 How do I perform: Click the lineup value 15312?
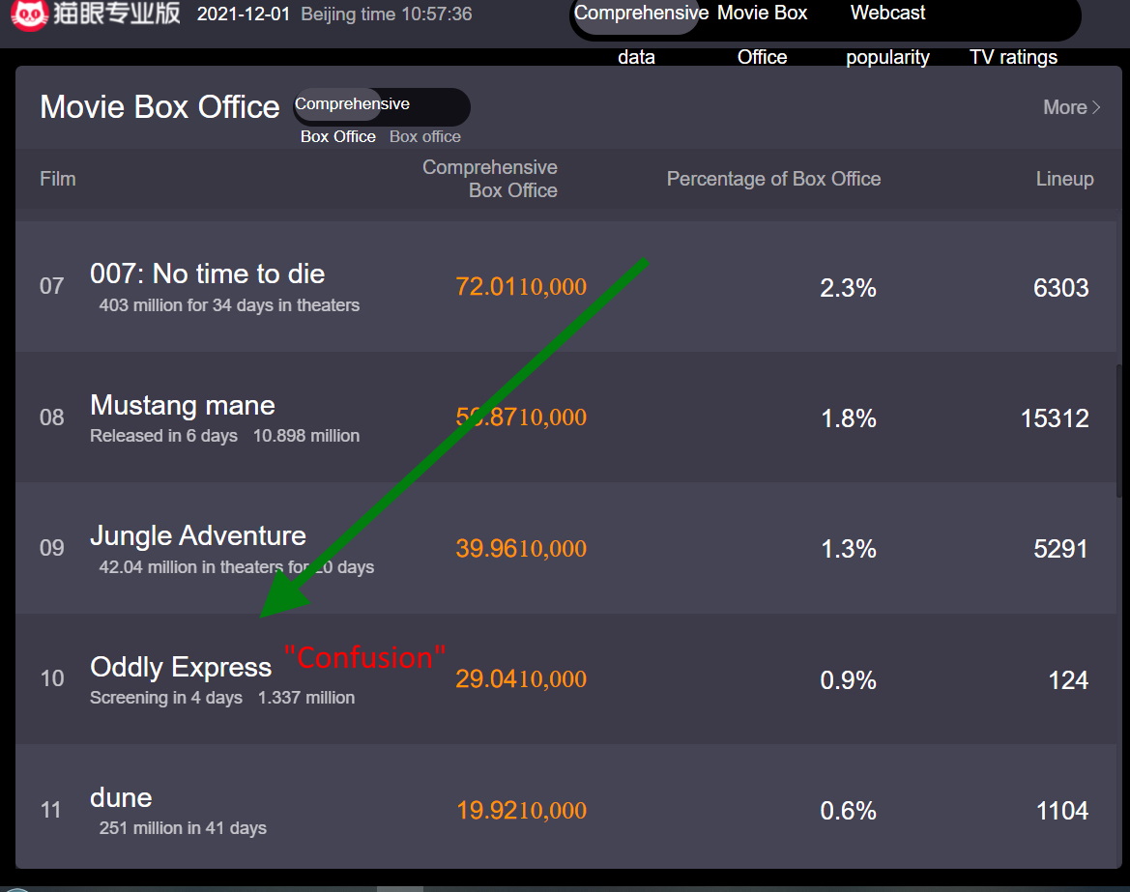(x=1055, y=418)
